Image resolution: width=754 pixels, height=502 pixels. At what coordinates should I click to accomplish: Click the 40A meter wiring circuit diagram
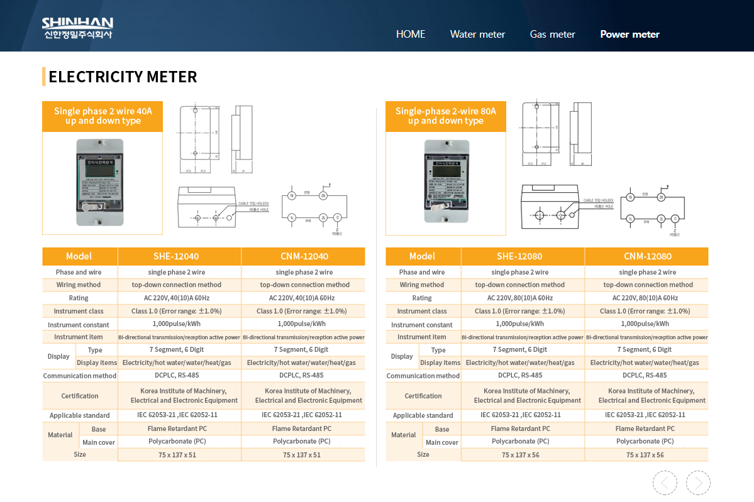(x=314, y=209)
